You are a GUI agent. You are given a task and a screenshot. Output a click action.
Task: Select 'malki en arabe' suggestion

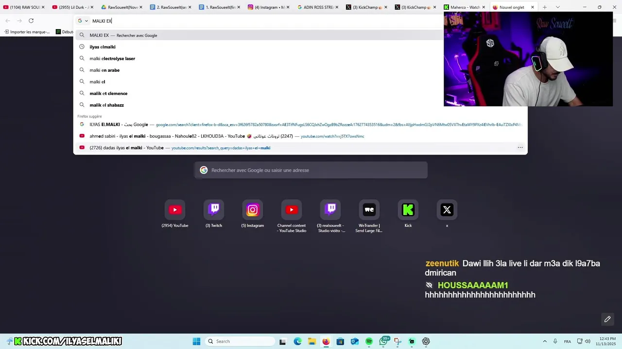coord(300,70)
